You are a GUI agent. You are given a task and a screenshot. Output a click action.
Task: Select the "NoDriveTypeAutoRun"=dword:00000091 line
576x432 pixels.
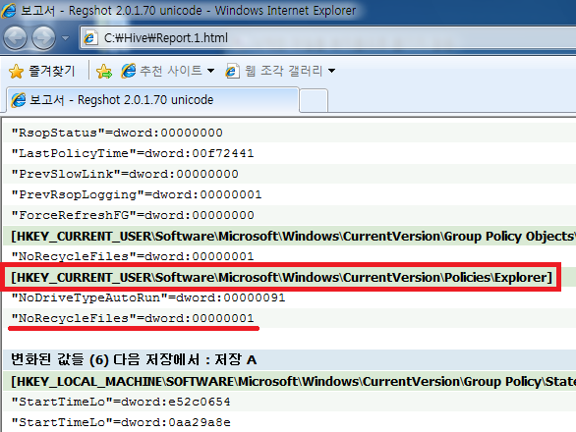148,297
